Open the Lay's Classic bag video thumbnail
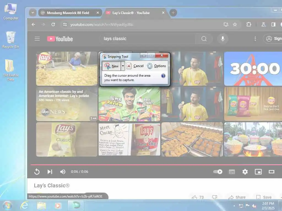 (67, 139)
